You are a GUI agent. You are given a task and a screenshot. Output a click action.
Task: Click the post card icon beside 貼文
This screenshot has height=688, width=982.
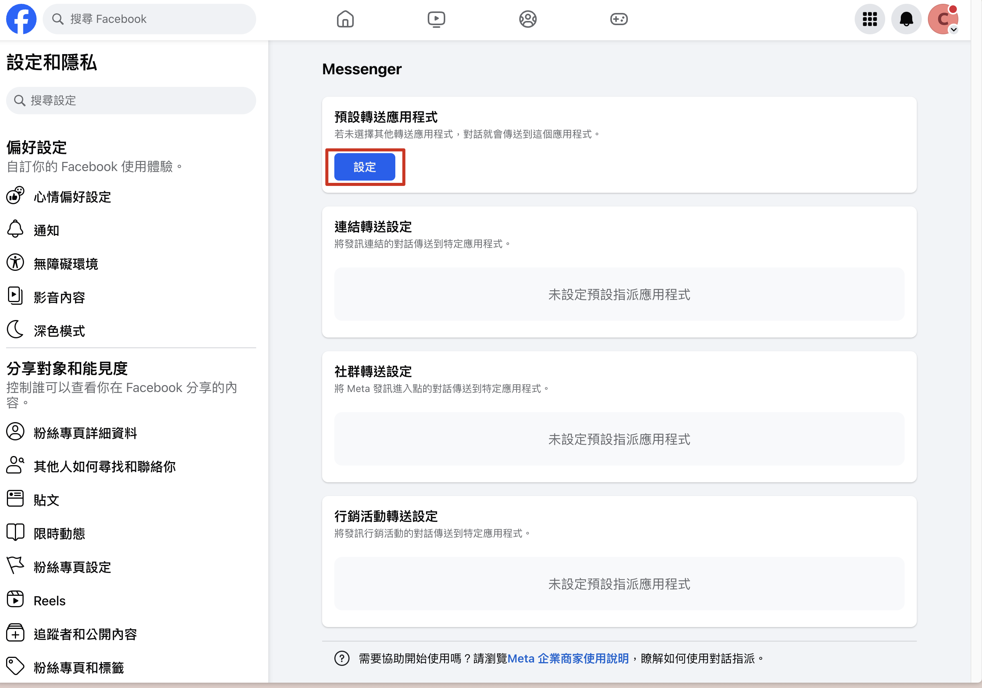coord(15,498)
